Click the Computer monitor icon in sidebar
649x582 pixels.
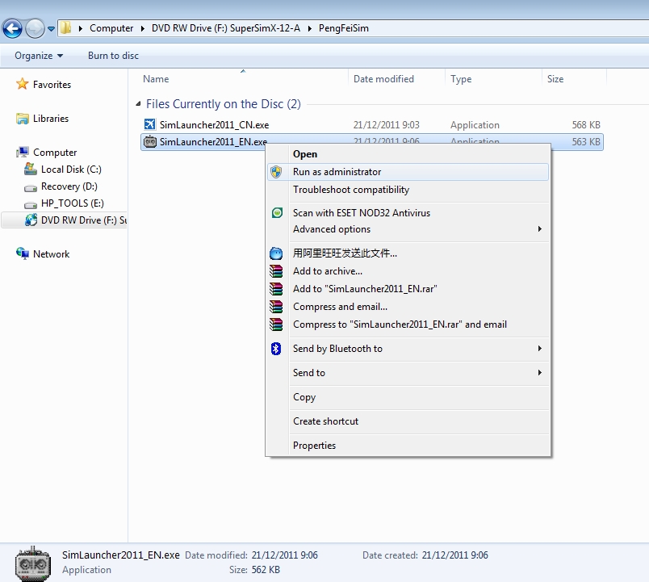tap(23, 153)
